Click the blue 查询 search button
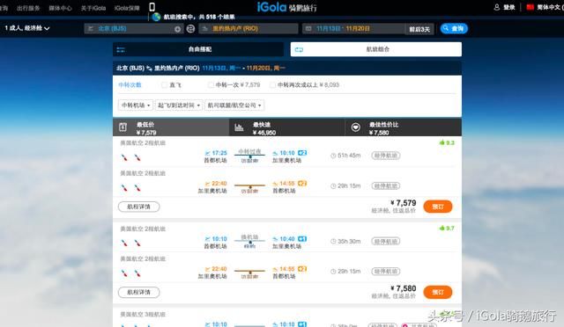This screenshot has height=327, width=564. click(x=454, y=28)
